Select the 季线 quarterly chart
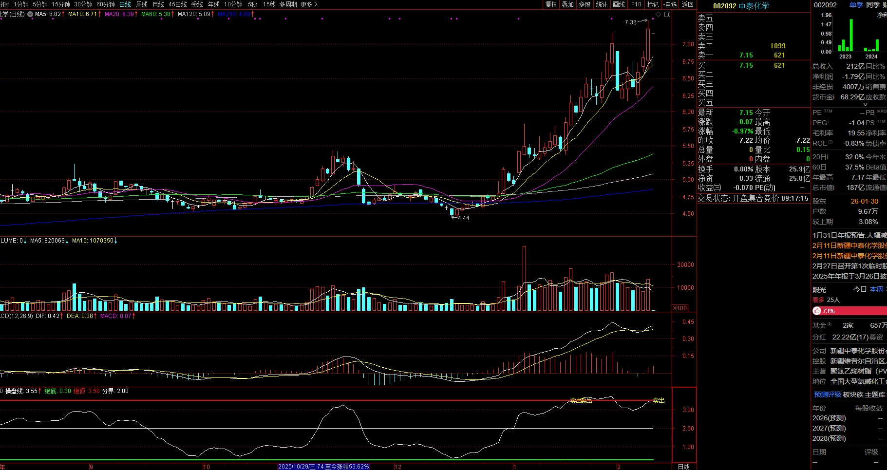The height and width of the screenshot is (470, 887). pos(197,4)
